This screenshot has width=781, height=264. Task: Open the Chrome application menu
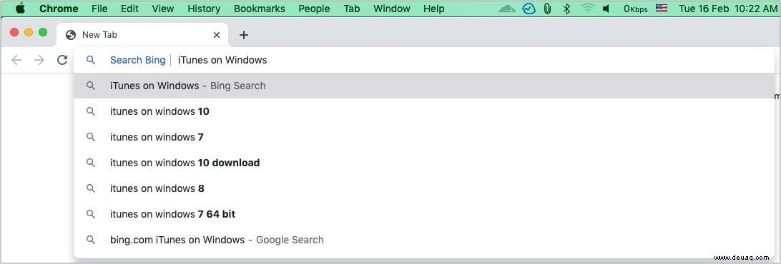pos(59,9)
